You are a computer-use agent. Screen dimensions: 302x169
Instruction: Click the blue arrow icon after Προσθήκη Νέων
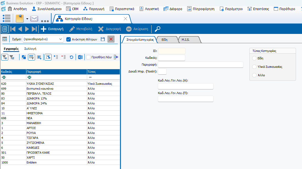pos(116,57)
